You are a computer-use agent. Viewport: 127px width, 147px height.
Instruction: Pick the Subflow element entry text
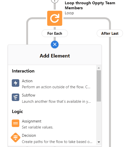[x=29, y=95]
